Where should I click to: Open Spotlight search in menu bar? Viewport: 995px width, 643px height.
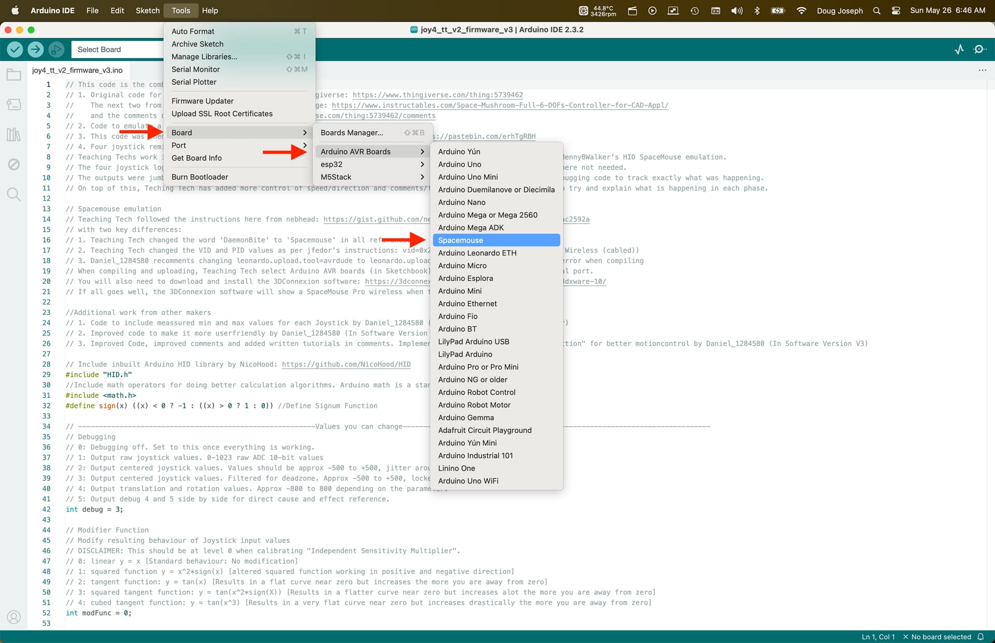pyautogui.click(x=876, y=10)
